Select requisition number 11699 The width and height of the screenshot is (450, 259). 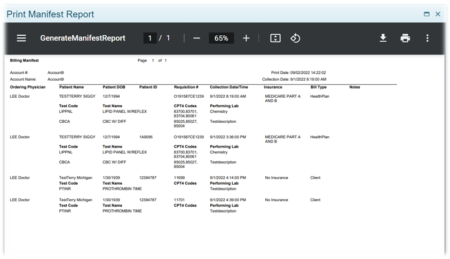[179, 177]
